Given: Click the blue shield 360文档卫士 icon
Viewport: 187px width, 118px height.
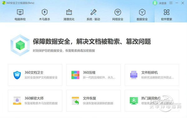Looking at the screenshot, I should coord(17,75).
